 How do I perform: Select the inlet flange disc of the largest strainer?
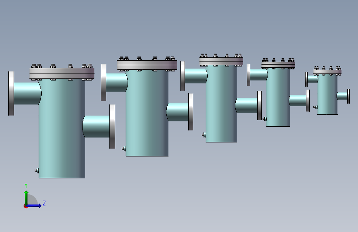pos(11,93)
